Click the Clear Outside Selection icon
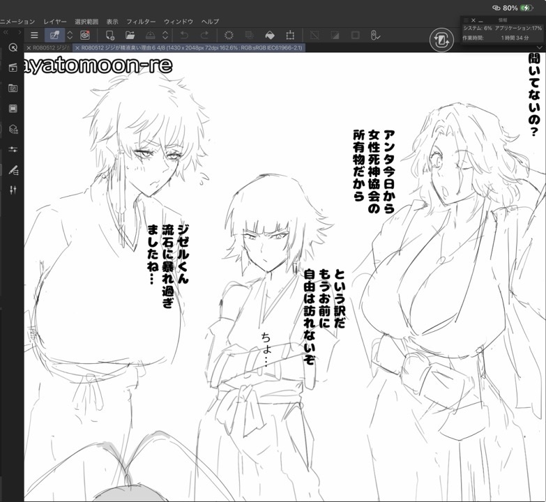The image size is (546, 502). click(250, 35)
